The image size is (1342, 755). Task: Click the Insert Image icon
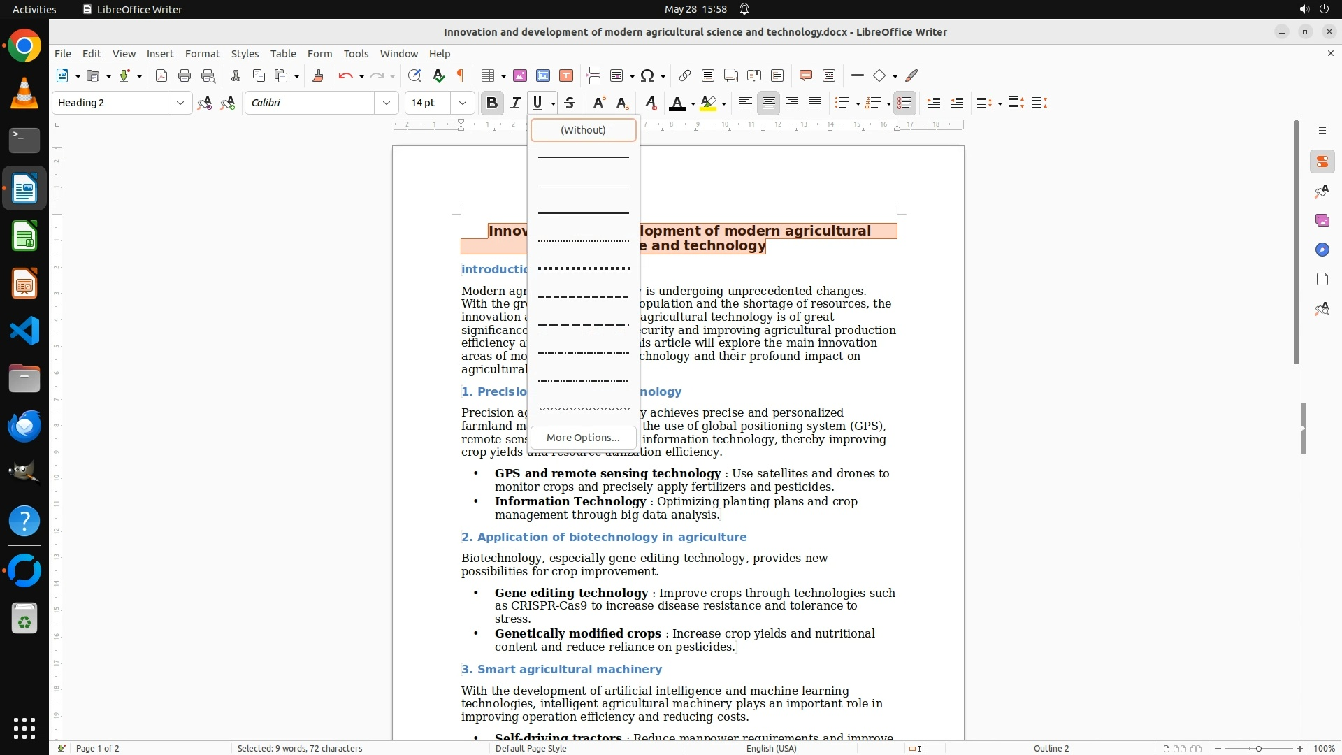(519, 75)
